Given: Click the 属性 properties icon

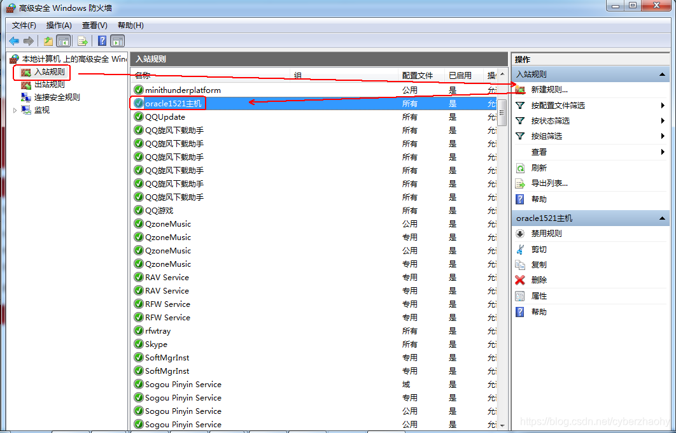Looking at the screenshot, I should [520, 296].
